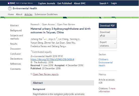Screen dimensions: 139x96
Task: Switch to the Articles tab
Action: 28,14
